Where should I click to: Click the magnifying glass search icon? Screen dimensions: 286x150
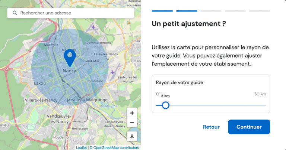15,13
